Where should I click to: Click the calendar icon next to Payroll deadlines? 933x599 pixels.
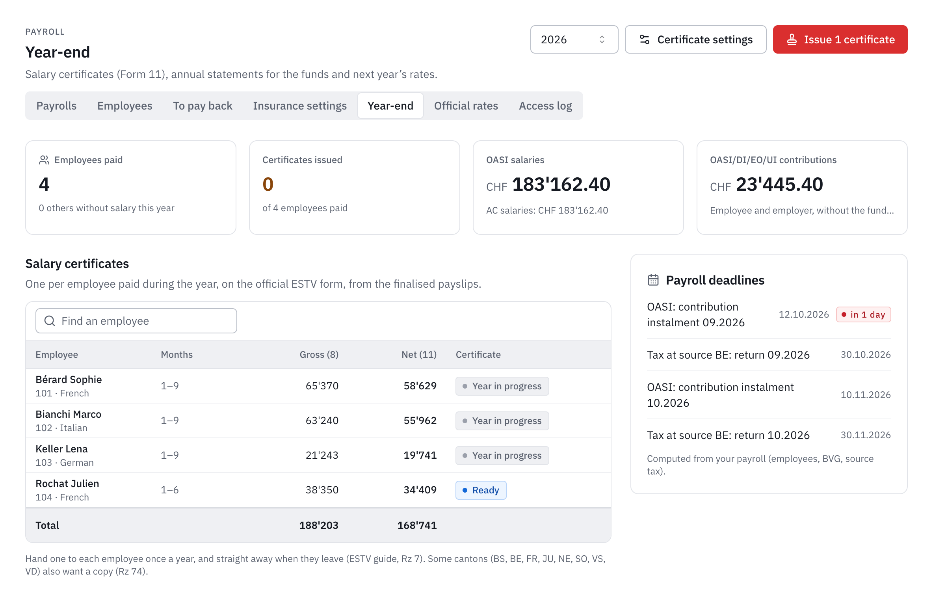pyautogui.click(x=653, y=280)
